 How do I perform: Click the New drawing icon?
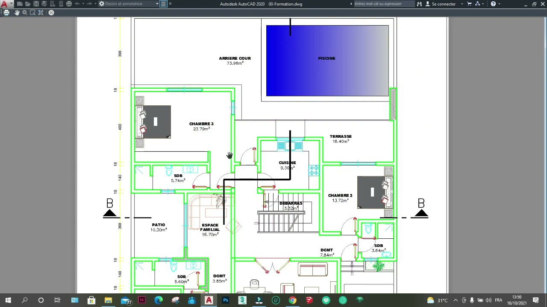(x=20, y=4)
